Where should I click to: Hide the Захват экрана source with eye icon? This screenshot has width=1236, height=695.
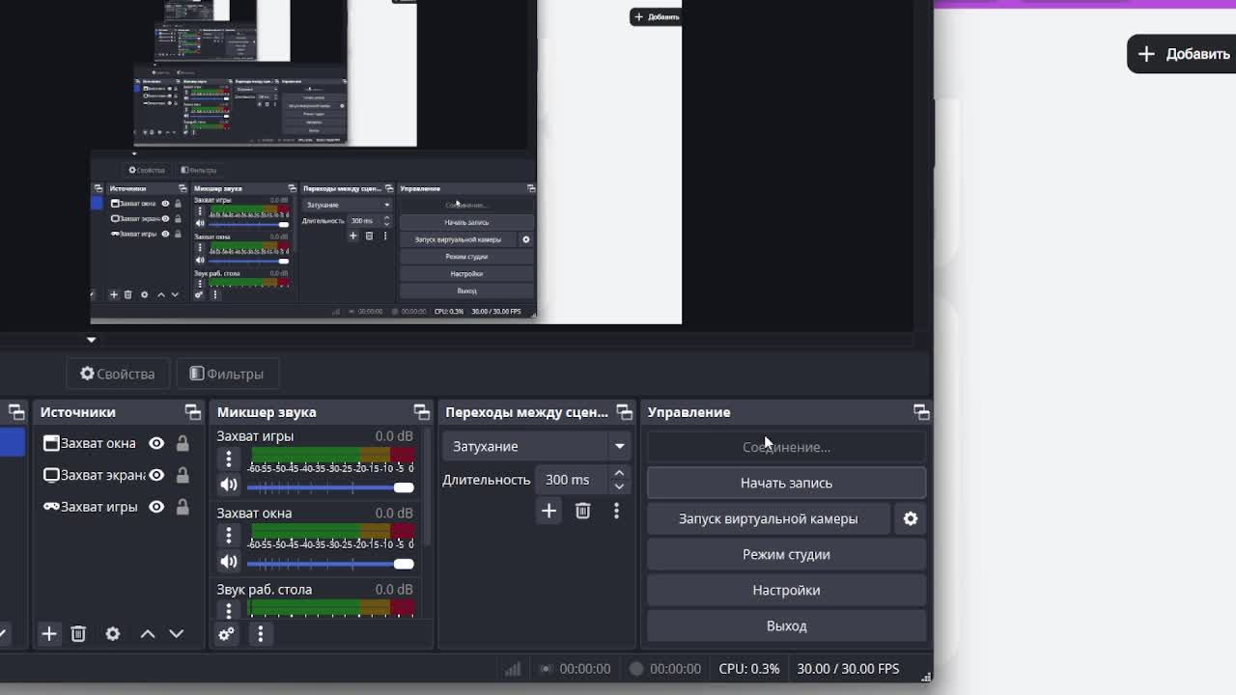coord(156,475)
